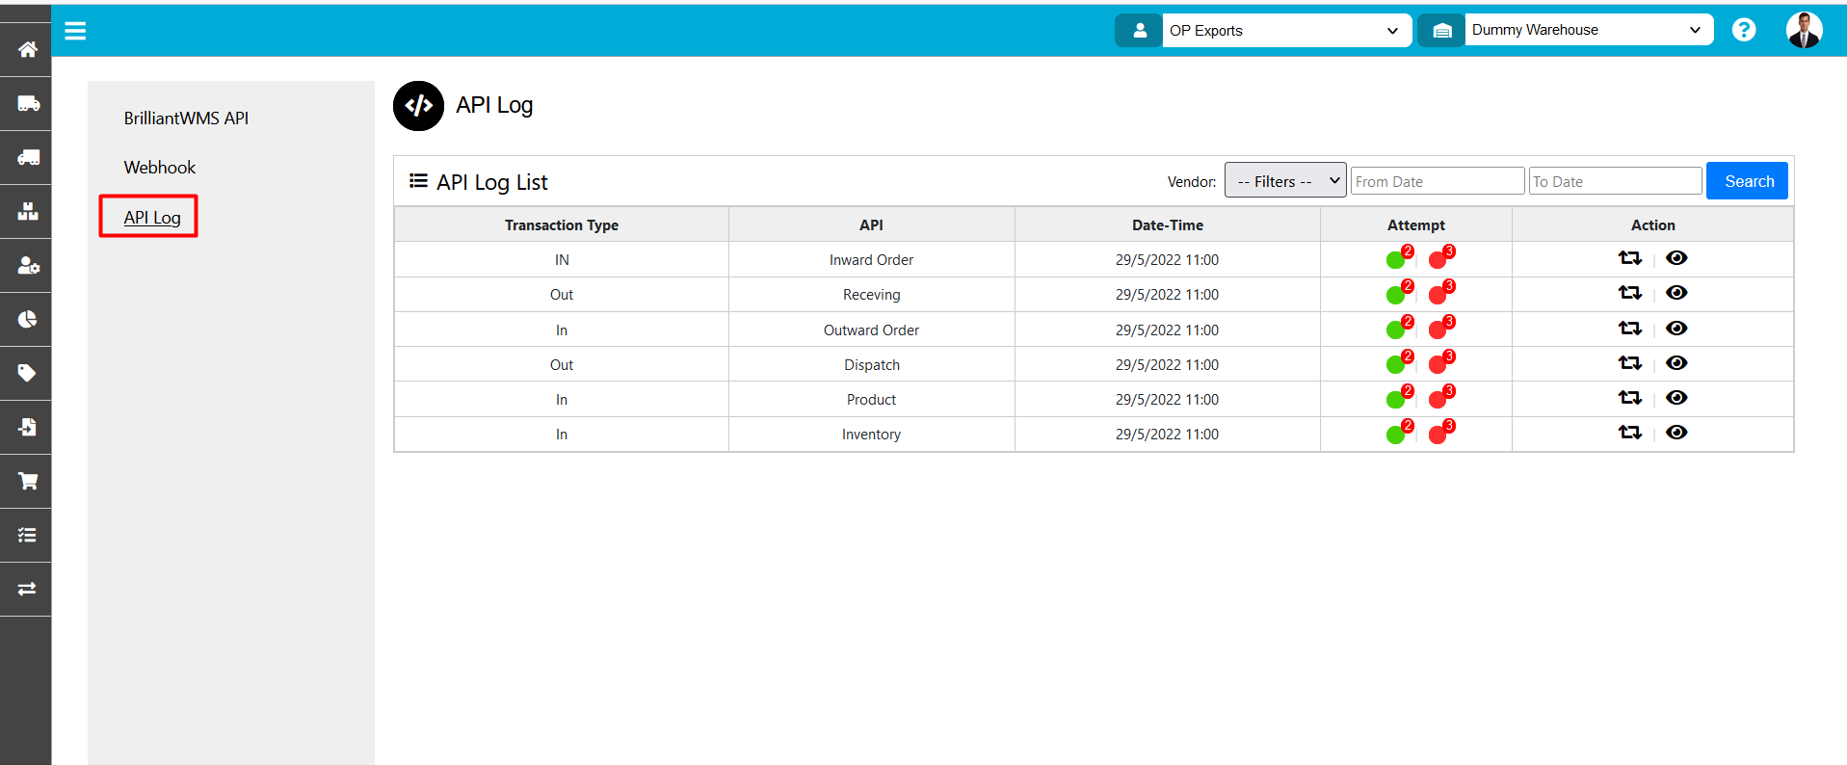The height and width of the screenshot is (765, 1847).
Task: Click the Outward Order cell
Action: point(872,330)
